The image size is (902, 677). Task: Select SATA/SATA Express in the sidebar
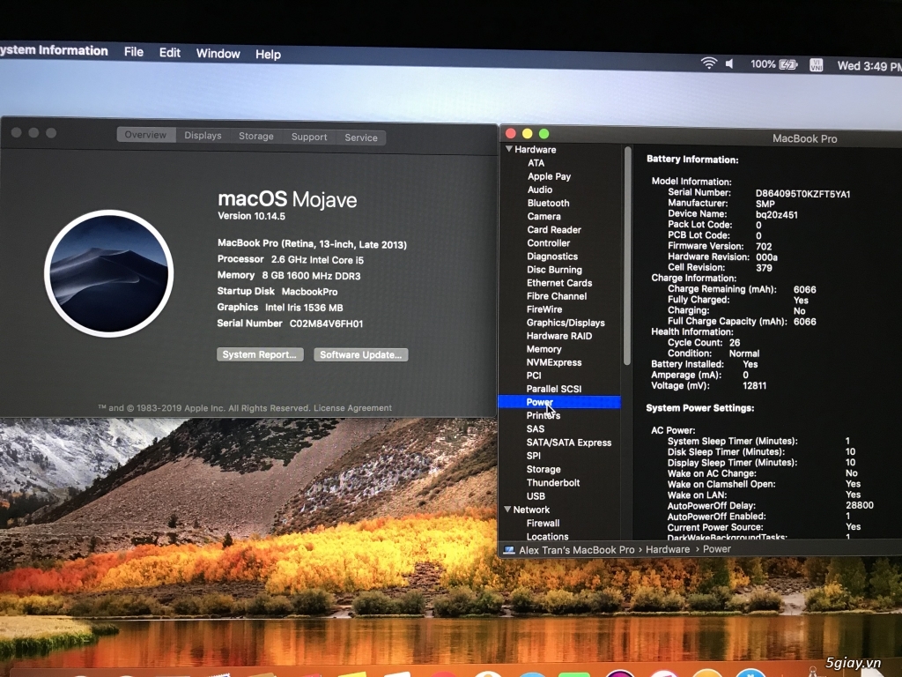[568, 443]
